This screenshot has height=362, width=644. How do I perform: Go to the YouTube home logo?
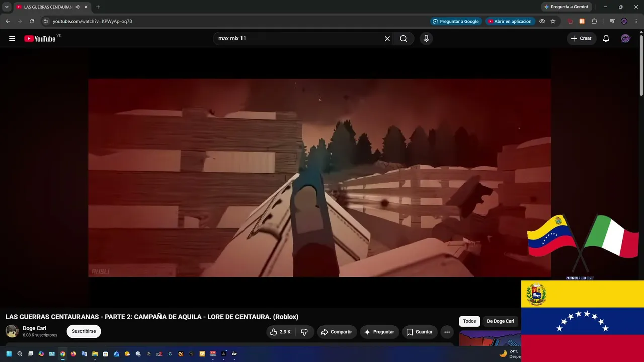(40, 39)
